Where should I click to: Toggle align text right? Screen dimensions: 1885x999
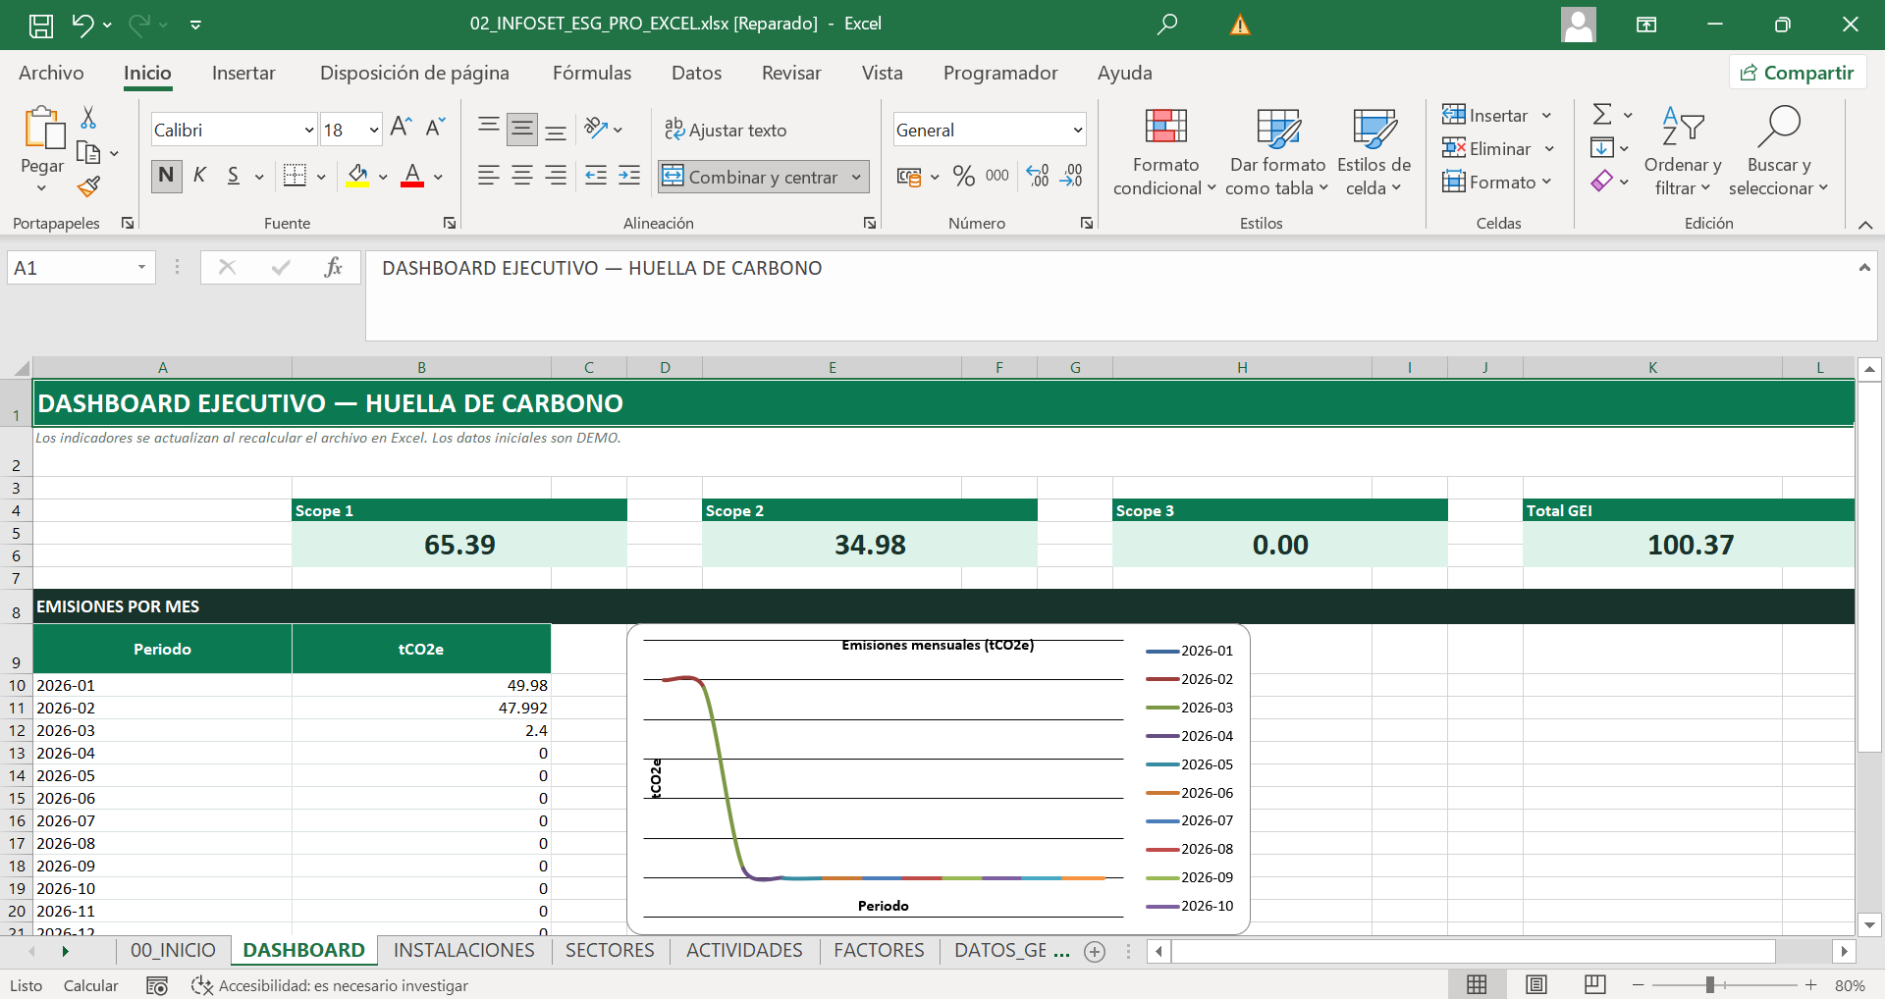pyautogui.click(x=556, y=176)
